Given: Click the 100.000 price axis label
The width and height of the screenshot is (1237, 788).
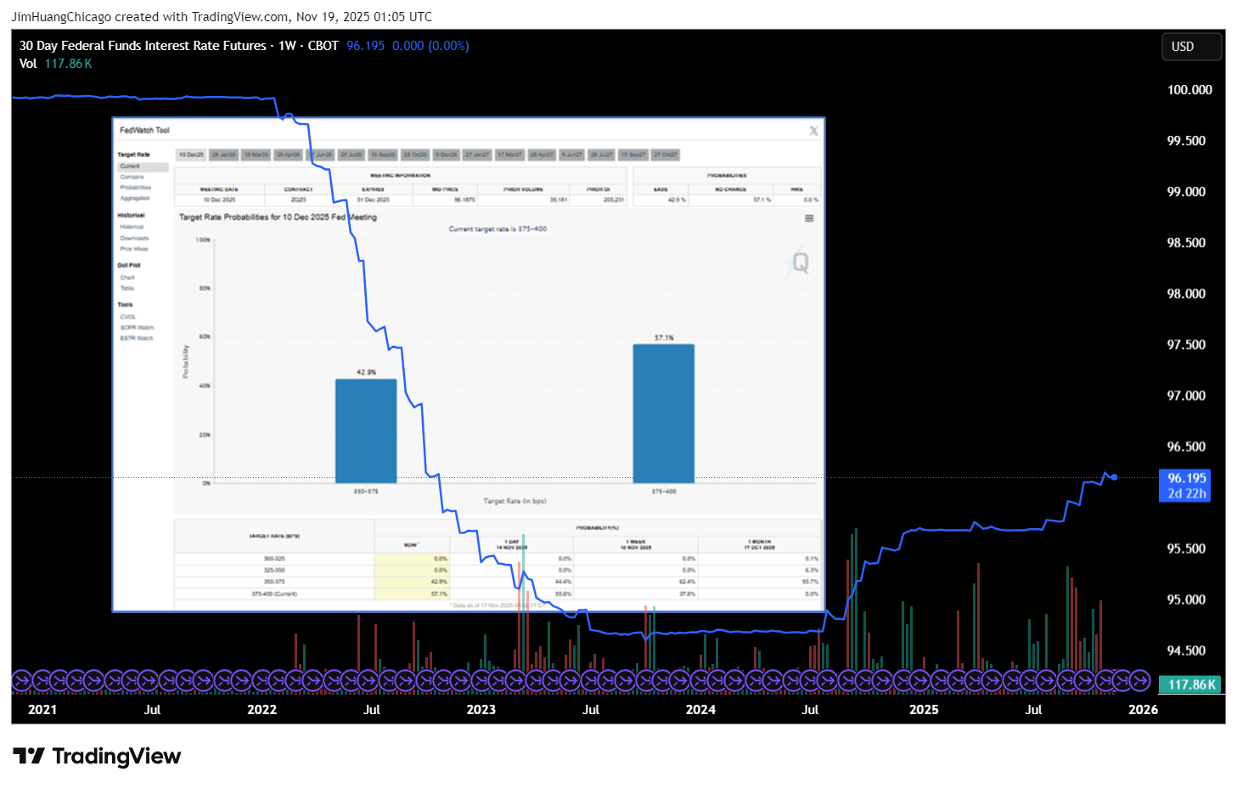Looking at the screenshot, I should click(1189, 90).
